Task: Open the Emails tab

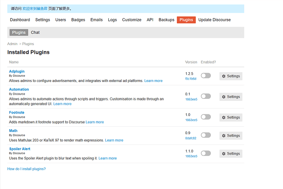Action: coord(96,20)
